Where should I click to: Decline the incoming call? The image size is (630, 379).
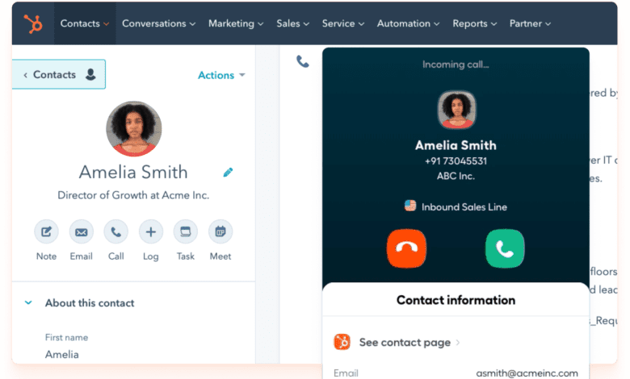pyautogui.click(x=406, y=248)
